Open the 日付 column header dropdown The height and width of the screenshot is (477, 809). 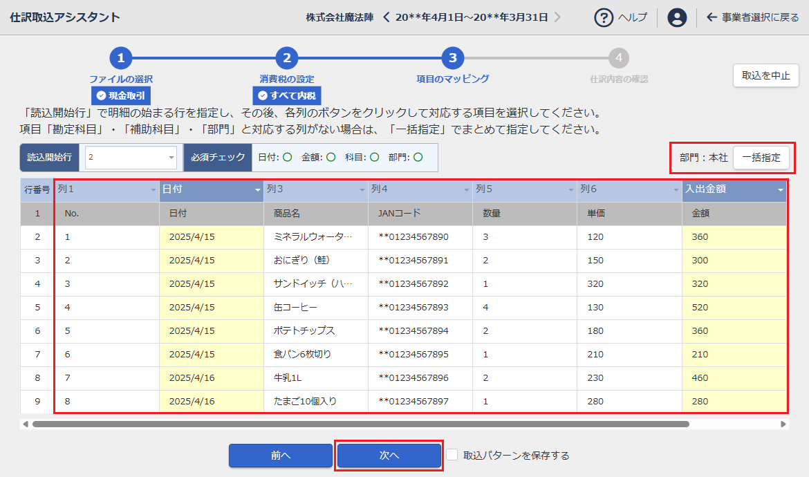(257, 189)
